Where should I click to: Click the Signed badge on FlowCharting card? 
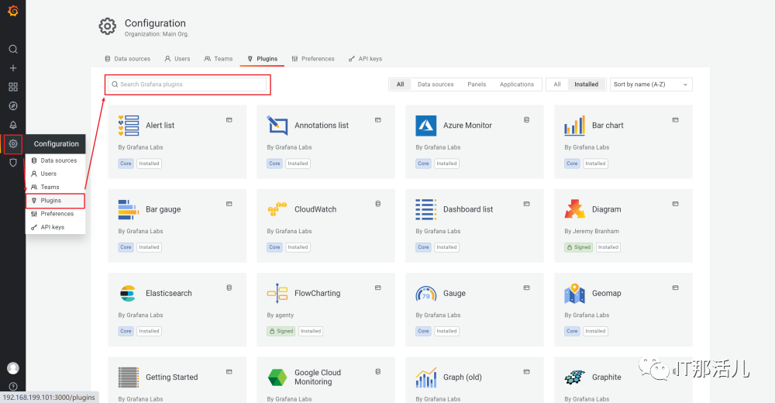pos(281,331)
